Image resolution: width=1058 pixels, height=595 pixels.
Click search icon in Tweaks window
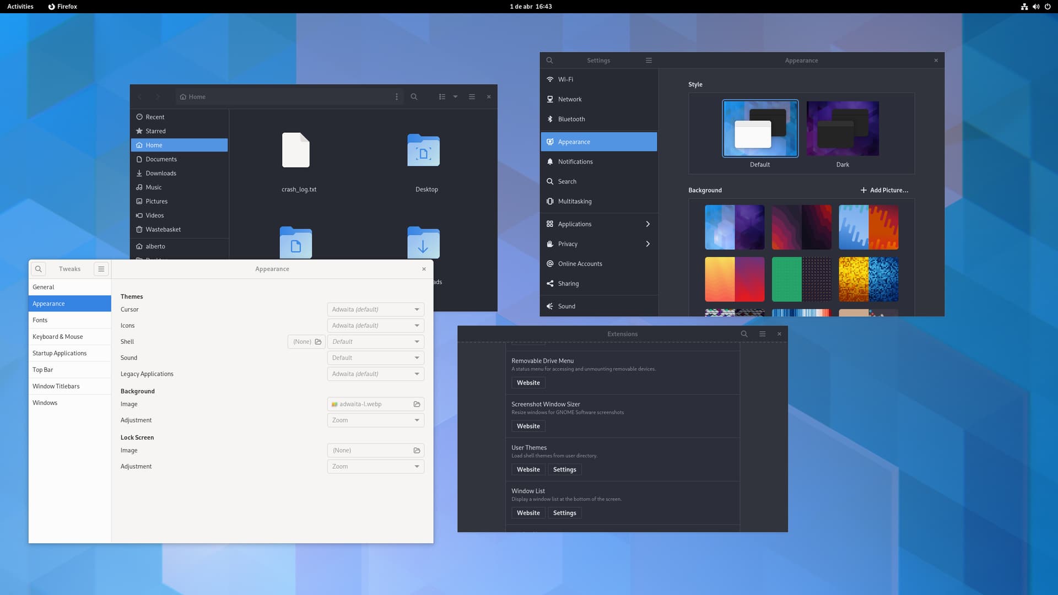point(38,269)
